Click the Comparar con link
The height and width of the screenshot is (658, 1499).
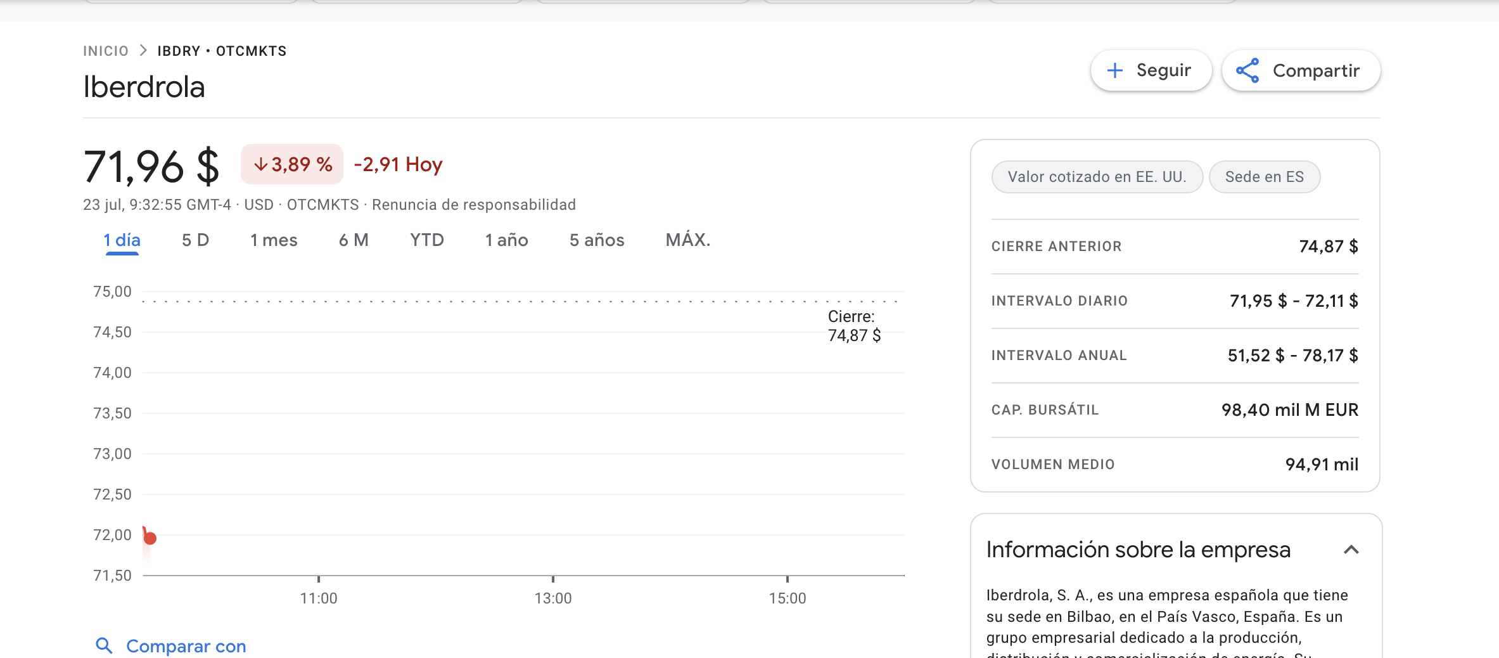pos(186,646)
